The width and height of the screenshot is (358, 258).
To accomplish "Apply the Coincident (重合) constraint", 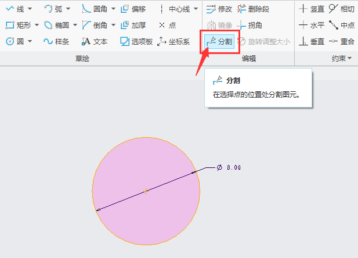I will coord(342,42).
